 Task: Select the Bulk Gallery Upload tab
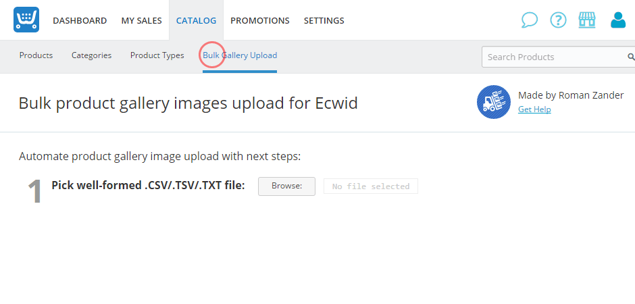click(x=240, y=55)
